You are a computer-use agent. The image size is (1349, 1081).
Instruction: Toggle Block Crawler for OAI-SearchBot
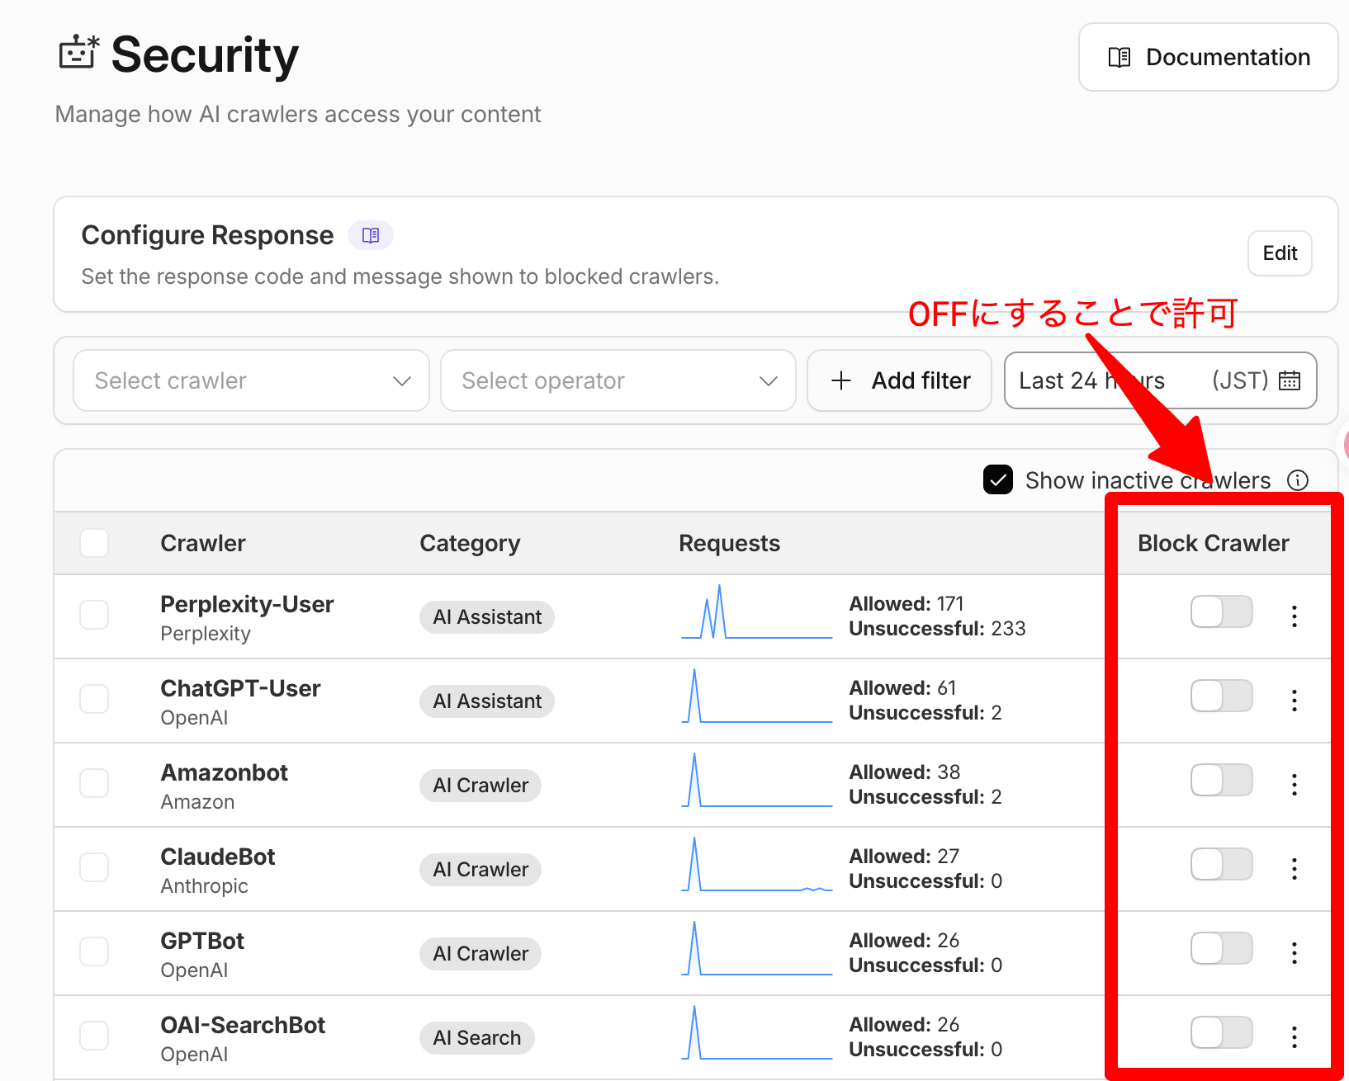click(x=1221, y=1032)
